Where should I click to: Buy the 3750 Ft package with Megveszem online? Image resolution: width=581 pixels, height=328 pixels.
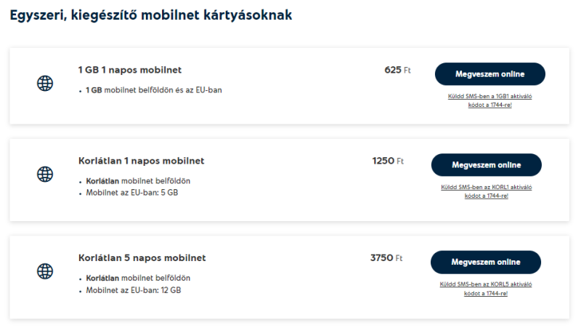point(485,263)
